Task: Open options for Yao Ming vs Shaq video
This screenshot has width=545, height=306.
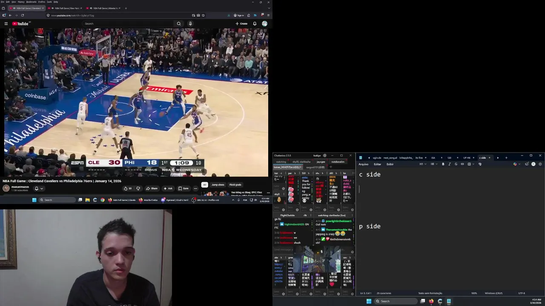Action: tap(268, 193)
